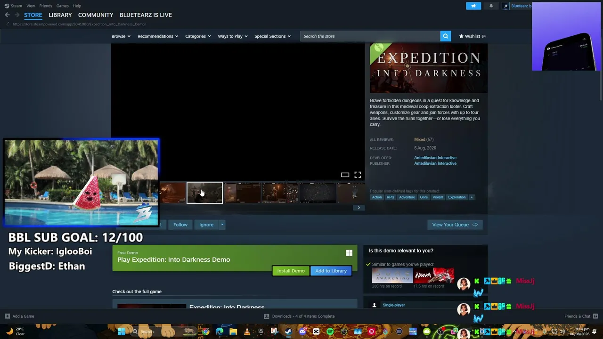Launch VLC media player from the taskbar
Screen dimensions: 603x339
(247, 332)
